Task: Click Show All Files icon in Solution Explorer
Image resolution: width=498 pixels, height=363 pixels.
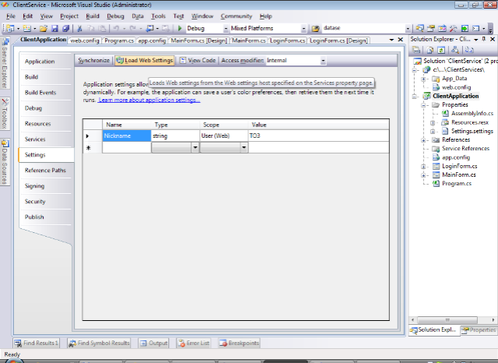Action: [x=430, y=50]
